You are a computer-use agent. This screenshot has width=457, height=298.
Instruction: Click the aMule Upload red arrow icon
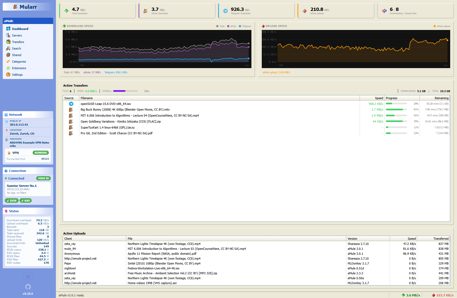click(305, 11)
